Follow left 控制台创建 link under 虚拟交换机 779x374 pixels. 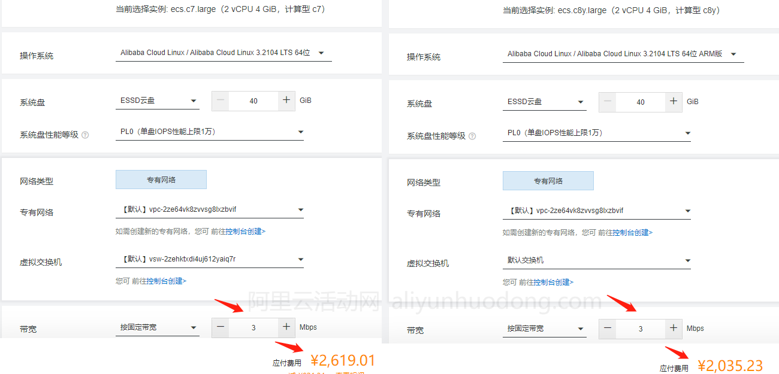[166, 281]
